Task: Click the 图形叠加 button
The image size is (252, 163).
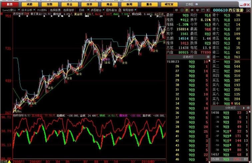Action: pyautogui.click(x=111, y=10)
